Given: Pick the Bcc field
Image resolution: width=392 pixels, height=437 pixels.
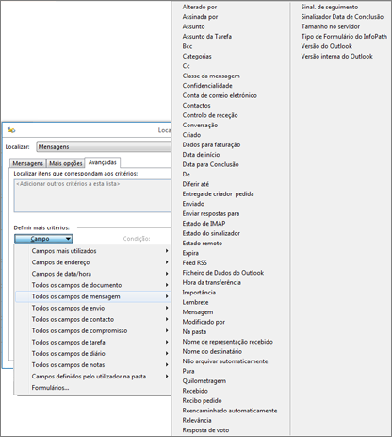Looking at the screenshot, I should click(x=188, y=46).
